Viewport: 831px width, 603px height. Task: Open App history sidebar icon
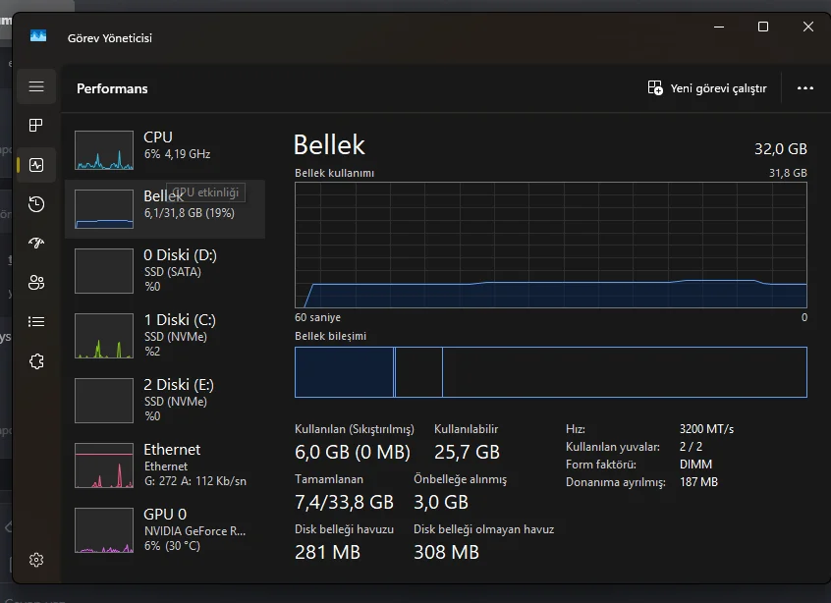coord(36,204)
